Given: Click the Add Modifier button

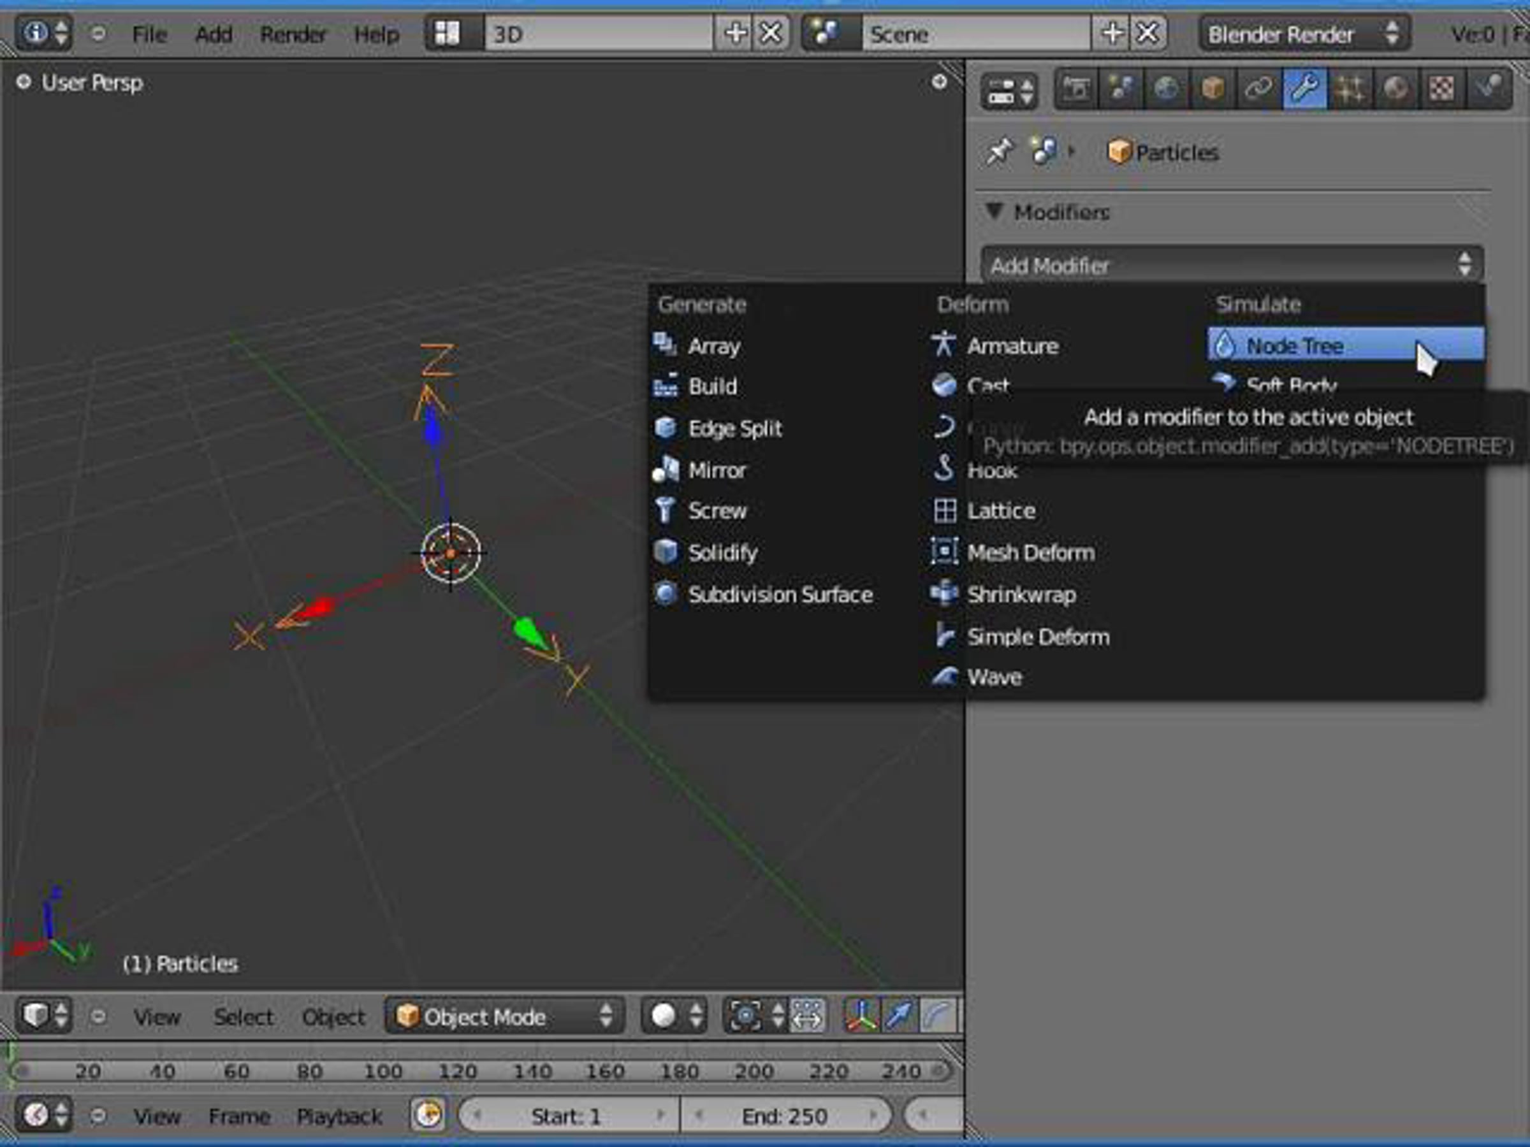Looking at the screenshot, I should pos(1231,265).
